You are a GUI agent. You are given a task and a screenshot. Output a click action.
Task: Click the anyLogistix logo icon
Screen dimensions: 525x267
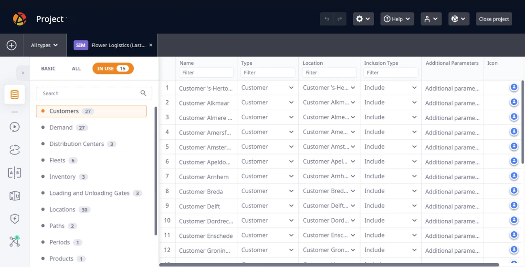pos(20,19)
